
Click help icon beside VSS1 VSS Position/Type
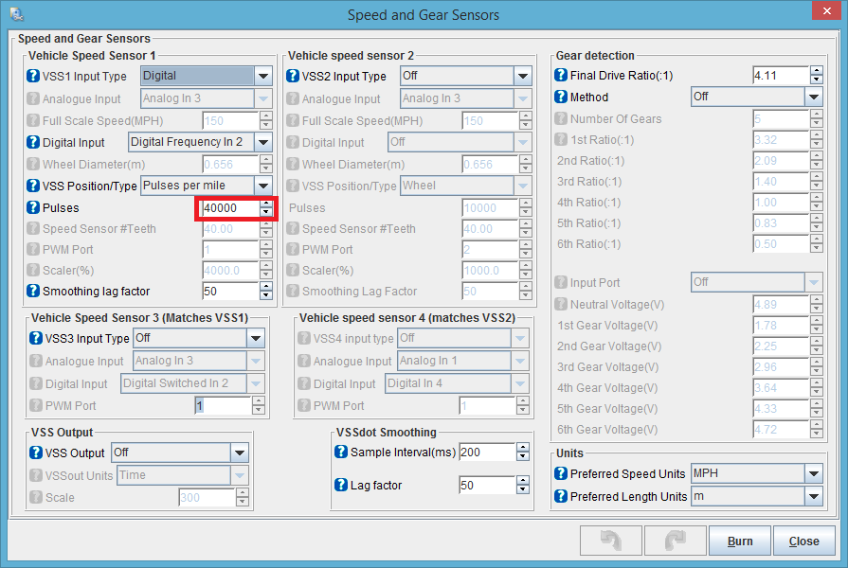pyautogui.click(x=33, y=186)
